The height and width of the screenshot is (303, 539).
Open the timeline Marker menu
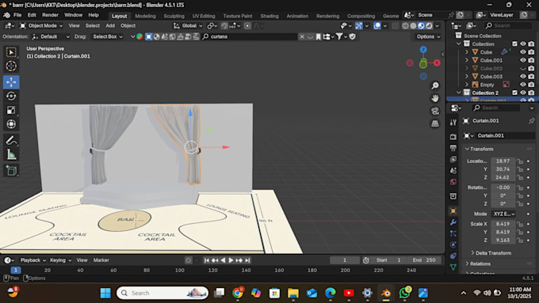click(x=101, y=260)
